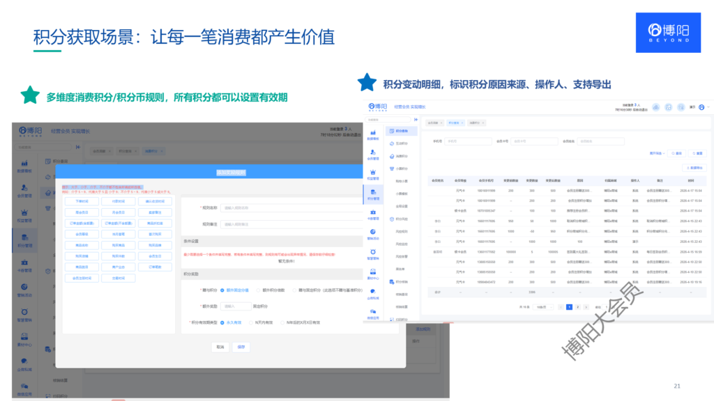The height and width of the screenshot is (401, 714).
Task: Select N年后的X月X日有效 radio option
Action: pyautogui.click(x=282, y=322)
